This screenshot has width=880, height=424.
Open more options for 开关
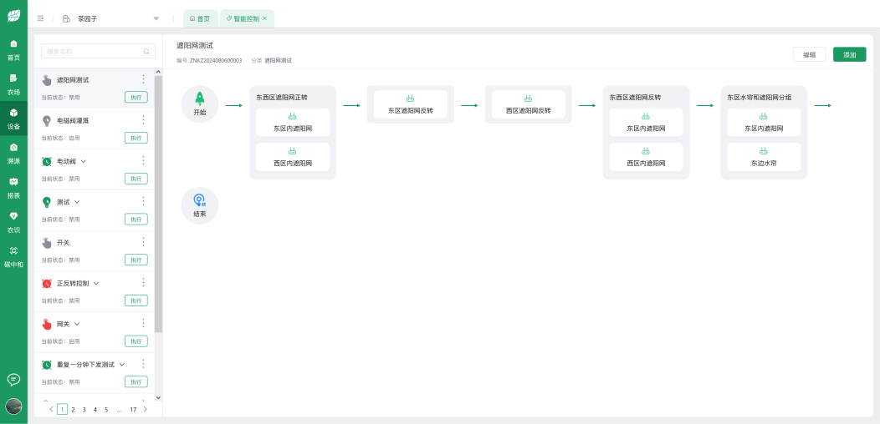click(143, 242)
